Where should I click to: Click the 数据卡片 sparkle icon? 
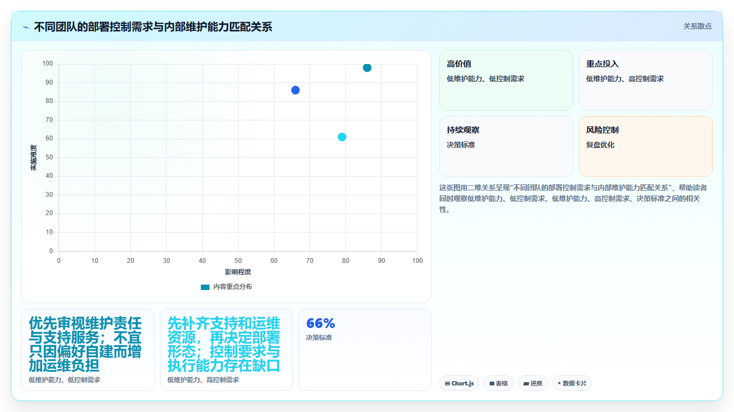559,383
